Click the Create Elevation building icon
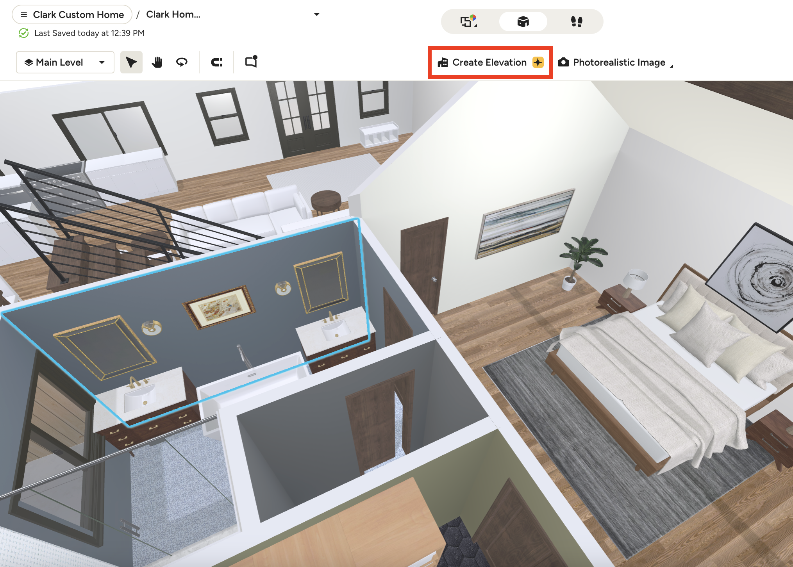 click(x=443, y=62)
